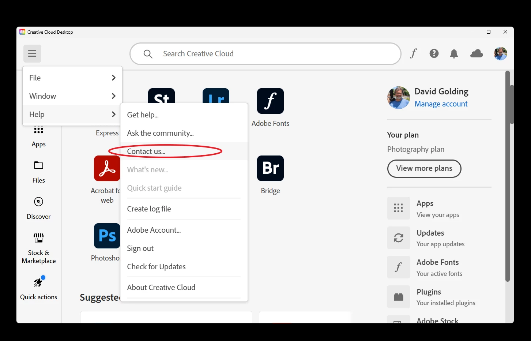Open the notifications bell

point(454,54)
